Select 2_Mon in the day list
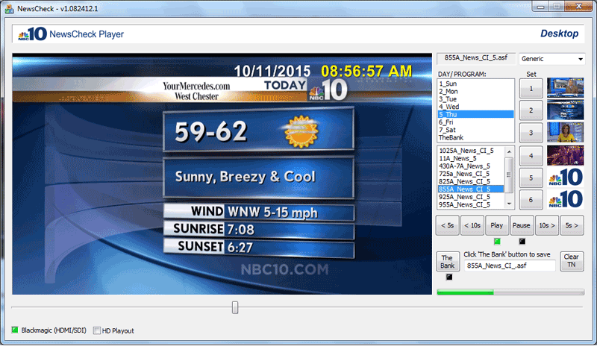 (x=475, y=92)
